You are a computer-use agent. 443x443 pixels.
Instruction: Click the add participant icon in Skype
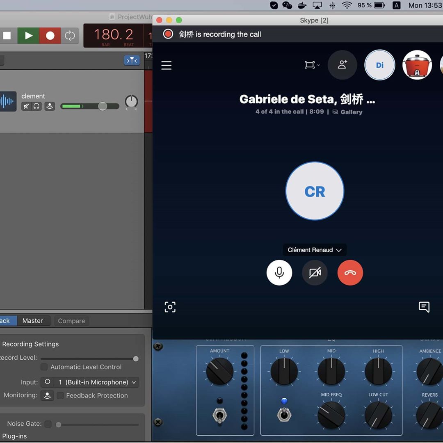(342, 65)
